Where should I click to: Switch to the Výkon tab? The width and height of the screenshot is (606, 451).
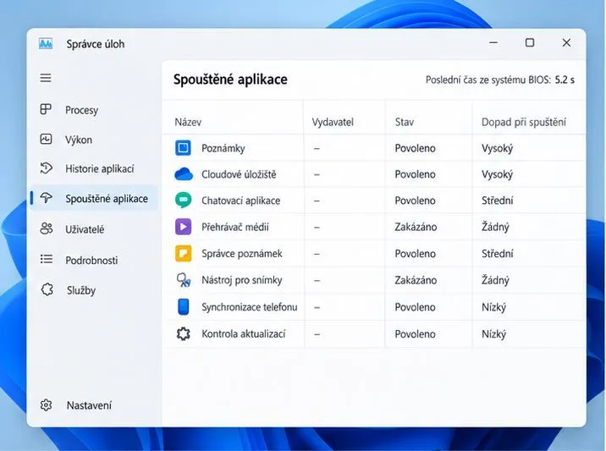pos(79,140)
